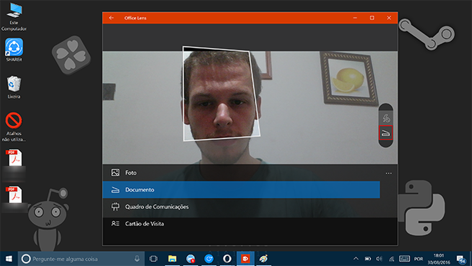Open the capture mode scanner icon
This screenshot has height=266, width=472.
(386, 133)
